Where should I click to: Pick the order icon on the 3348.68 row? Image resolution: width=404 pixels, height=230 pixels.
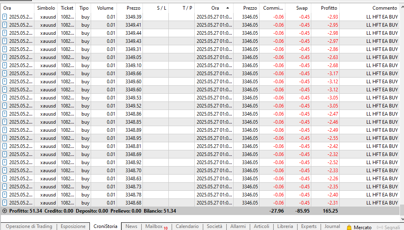4,203
